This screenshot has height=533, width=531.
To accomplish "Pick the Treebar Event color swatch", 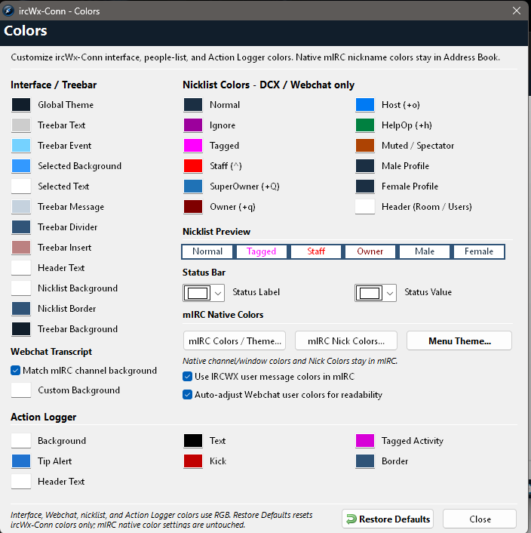I will (x=21, y=146).
